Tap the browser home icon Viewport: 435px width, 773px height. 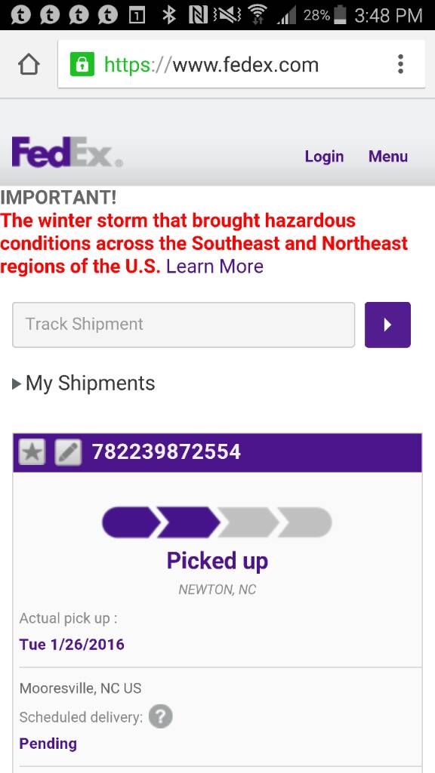click(x=29, y=65)
